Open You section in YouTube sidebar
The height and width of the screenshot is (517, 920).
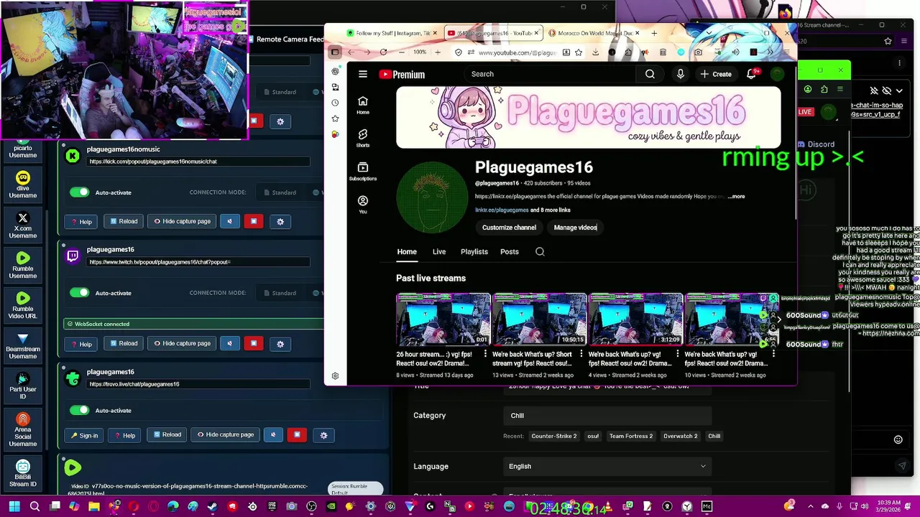click(x=363, y=205)
